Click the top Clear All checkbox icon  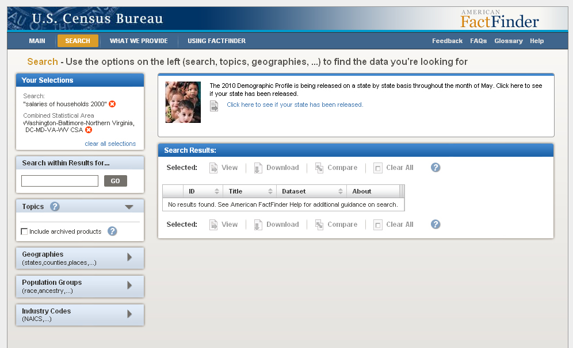377,168
